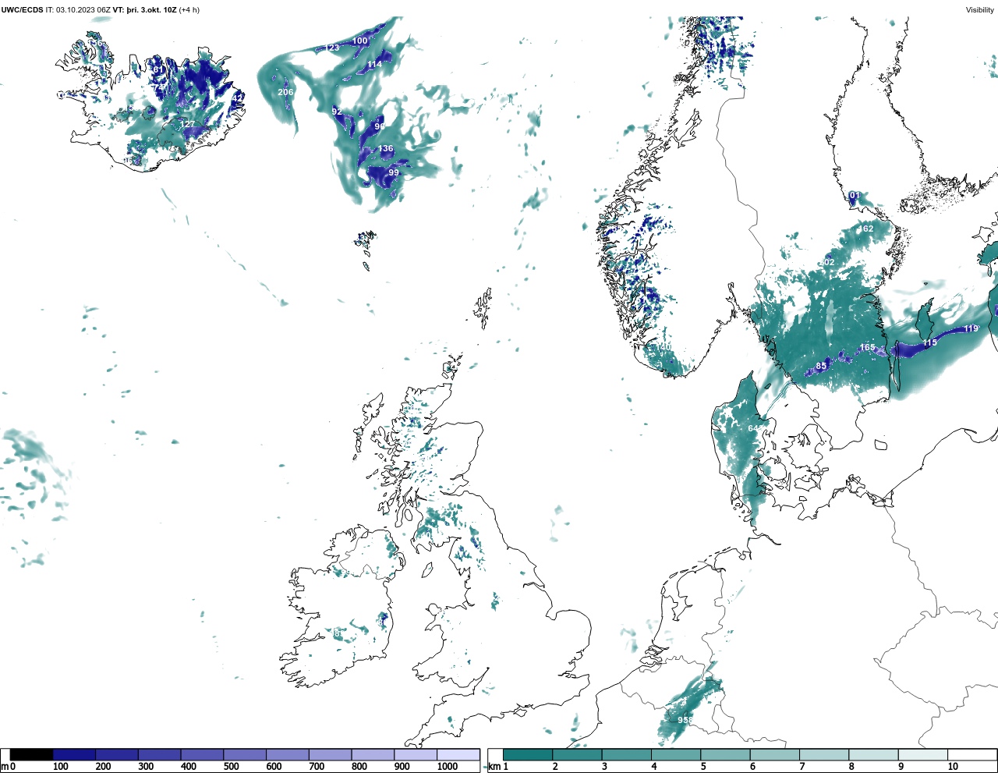Viewport: 998px width, 773px height.
Task: Click the '500' tick label in meter legend
Action: click(231, 767)
